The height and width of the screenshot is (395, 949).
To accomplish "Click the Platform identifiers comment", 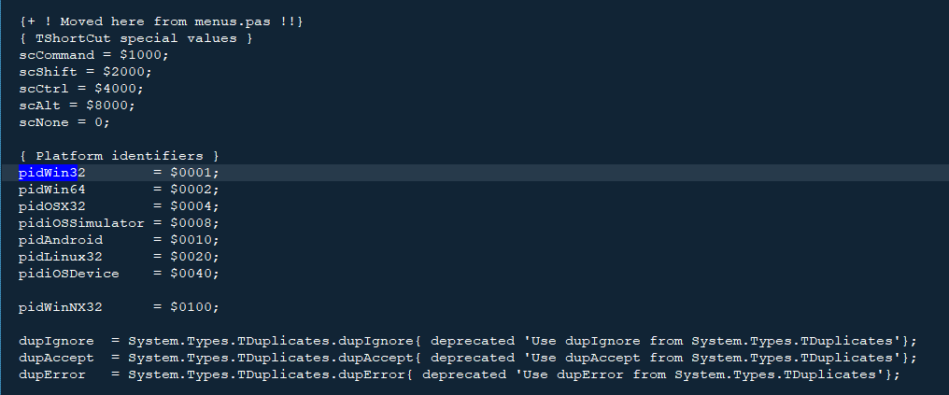I will (120, 156).
